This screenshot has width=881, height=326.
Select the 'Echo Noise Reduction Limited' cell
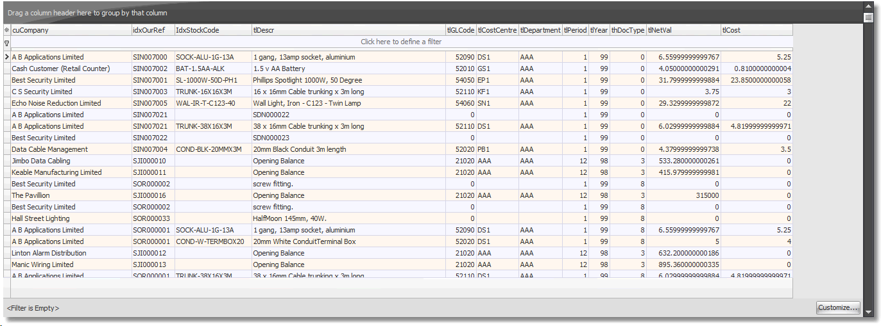coord(71,103)
